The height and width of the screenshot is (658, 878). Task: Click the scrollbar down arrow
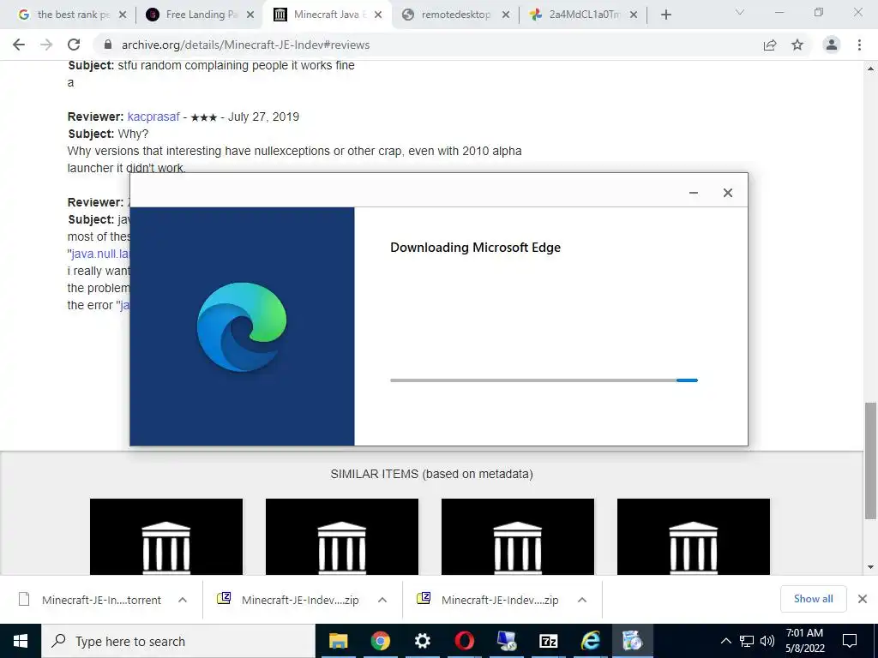(x=871, y=567)
